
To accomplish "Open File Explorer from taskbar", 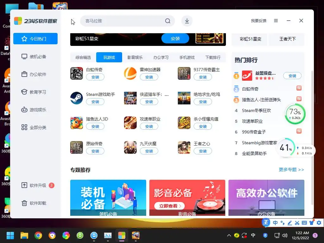I will click(x=24, y=235).
